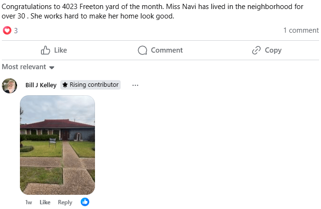Screen dimensions: 321x209
Task: Expand the Most relevant sort arrow
Action: 52,67
